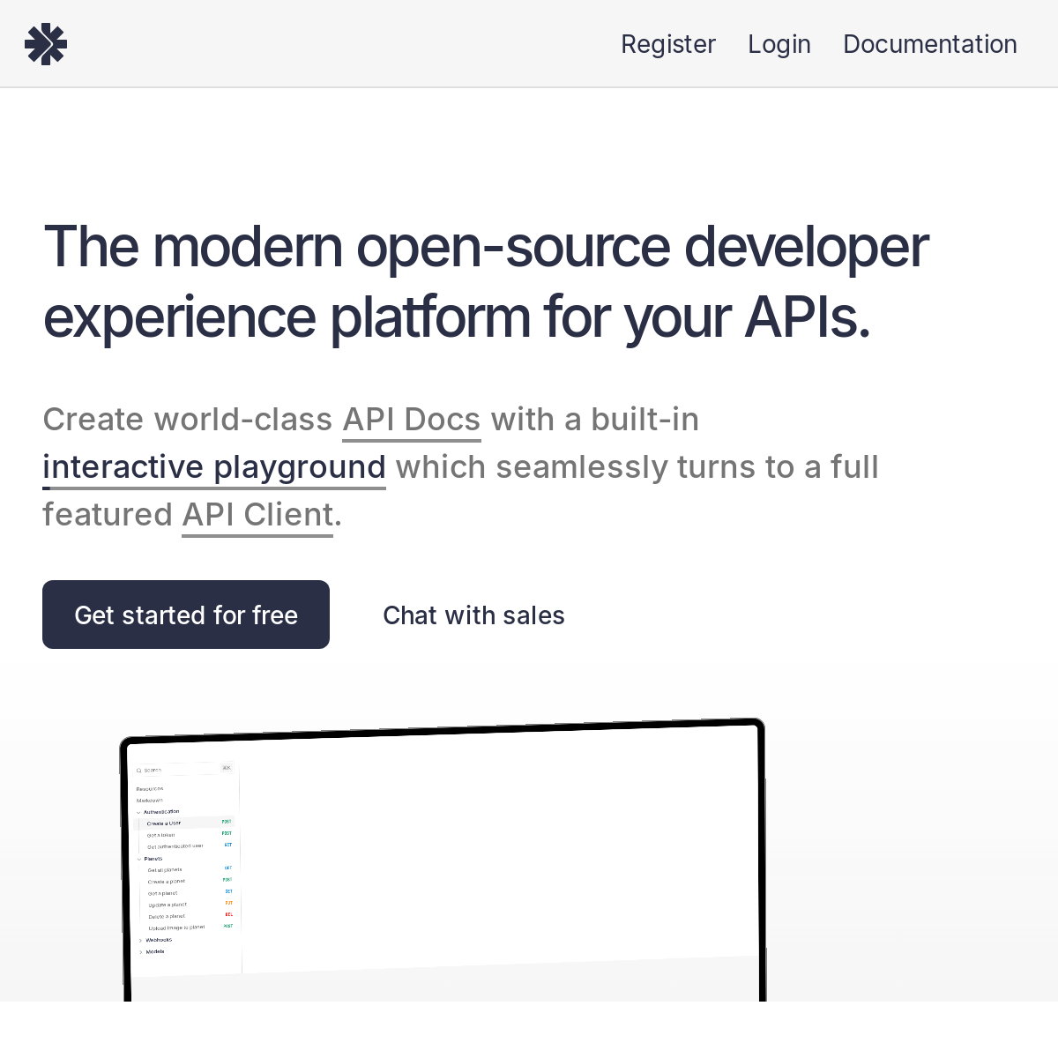
Task: Go to the Login page
Action: (779, 44)
